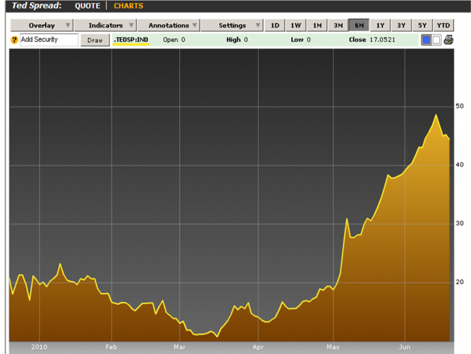Screen dimensions: 471x354
Task: Select the blue chart color swatch
Action: pyautogui.click(x=426, y=40)
